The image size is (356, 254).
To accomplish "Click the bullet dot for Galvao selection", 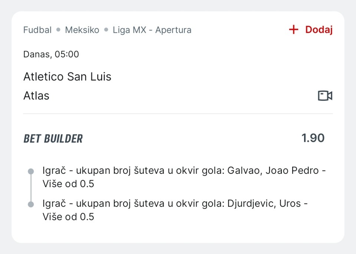I will pyautogui.click(x=31, y=172).
